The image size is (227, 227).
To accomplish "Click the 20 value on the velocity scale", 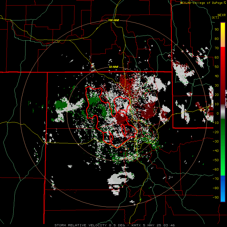I will 217,95.
